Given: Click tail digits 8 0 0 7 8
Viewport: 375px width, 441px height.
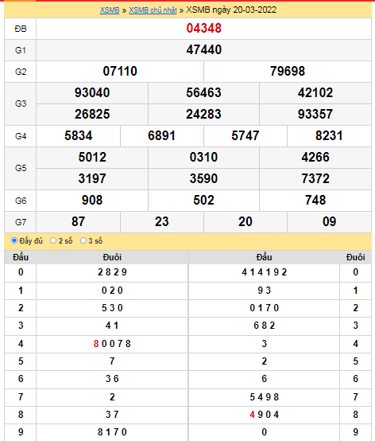Looking at the screenshot, I should pos(112,343).
